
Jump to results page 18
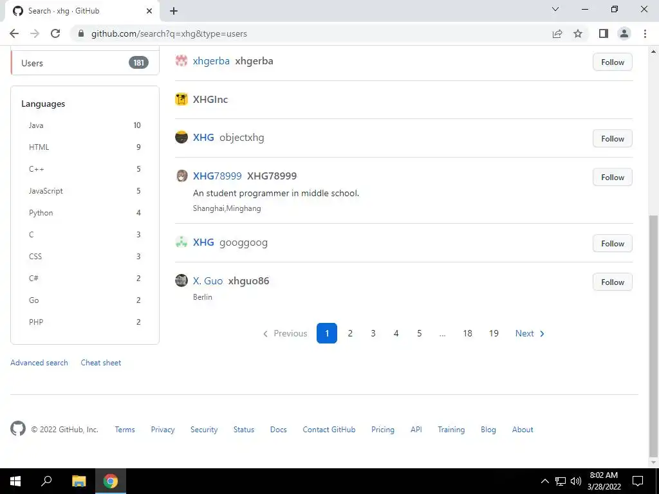coord(467,333)
